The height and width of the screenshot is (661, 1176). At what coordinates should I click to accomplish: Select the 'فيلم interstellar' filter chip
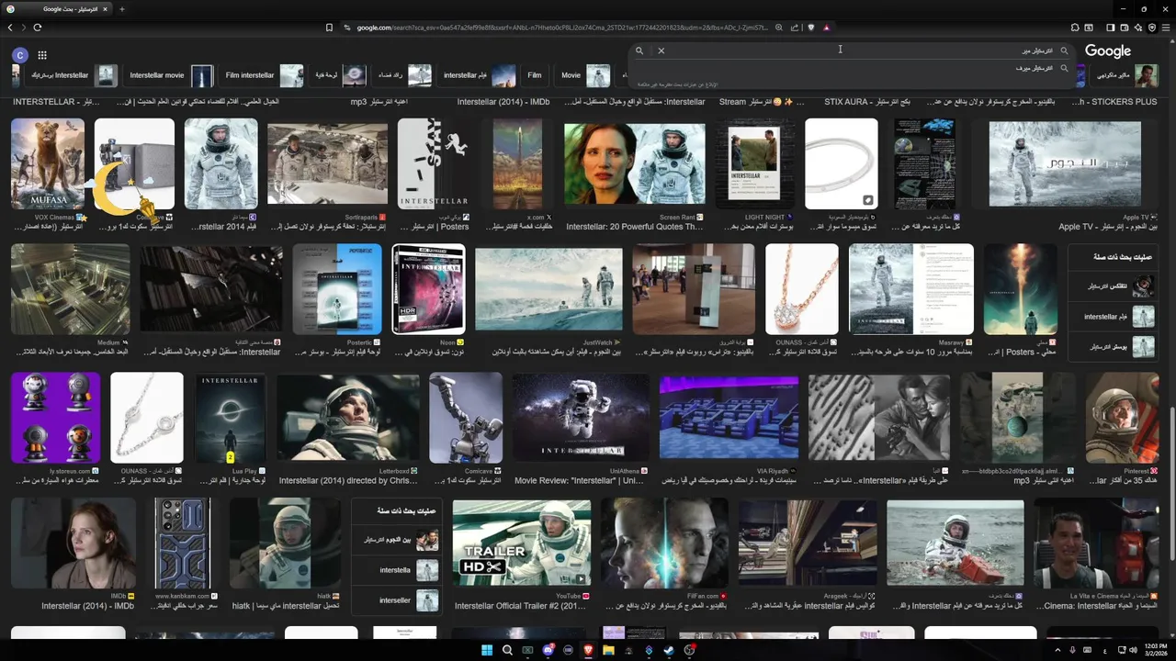(x=479, y=75)
